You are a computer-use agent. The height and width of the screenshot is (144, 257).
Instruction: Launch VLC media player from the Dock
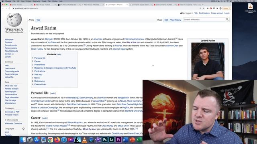point(84,140)
